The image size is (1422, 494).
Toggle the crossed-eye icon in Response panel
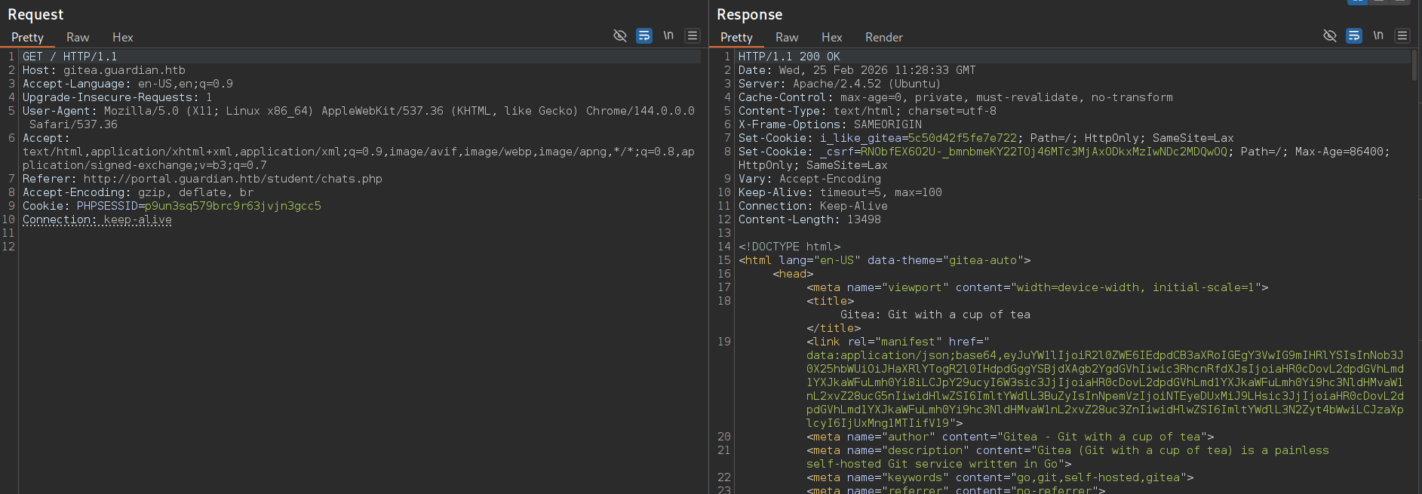click(x=1330, y=35)
